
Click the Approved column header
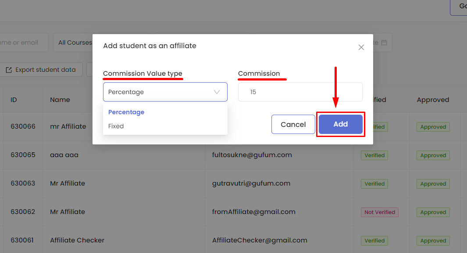click(x=433, y=100)
